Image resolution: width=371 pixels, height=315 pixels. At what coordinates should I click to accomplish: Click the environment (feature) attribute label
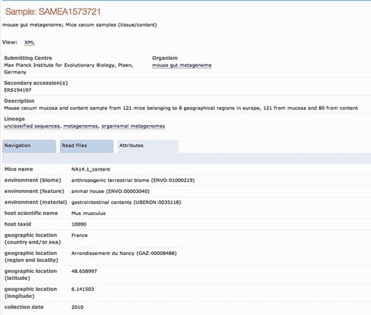[x=34, y=191]
